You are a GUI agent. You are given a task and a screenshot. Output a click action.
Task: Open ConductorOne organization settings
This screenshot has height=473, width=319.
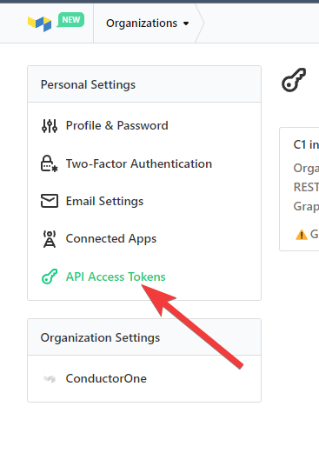click(106, 378)
